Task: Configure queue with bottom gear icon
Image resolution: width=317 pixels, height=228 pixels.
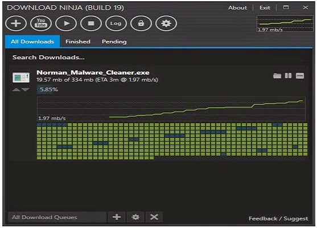Action: point(135,217)
